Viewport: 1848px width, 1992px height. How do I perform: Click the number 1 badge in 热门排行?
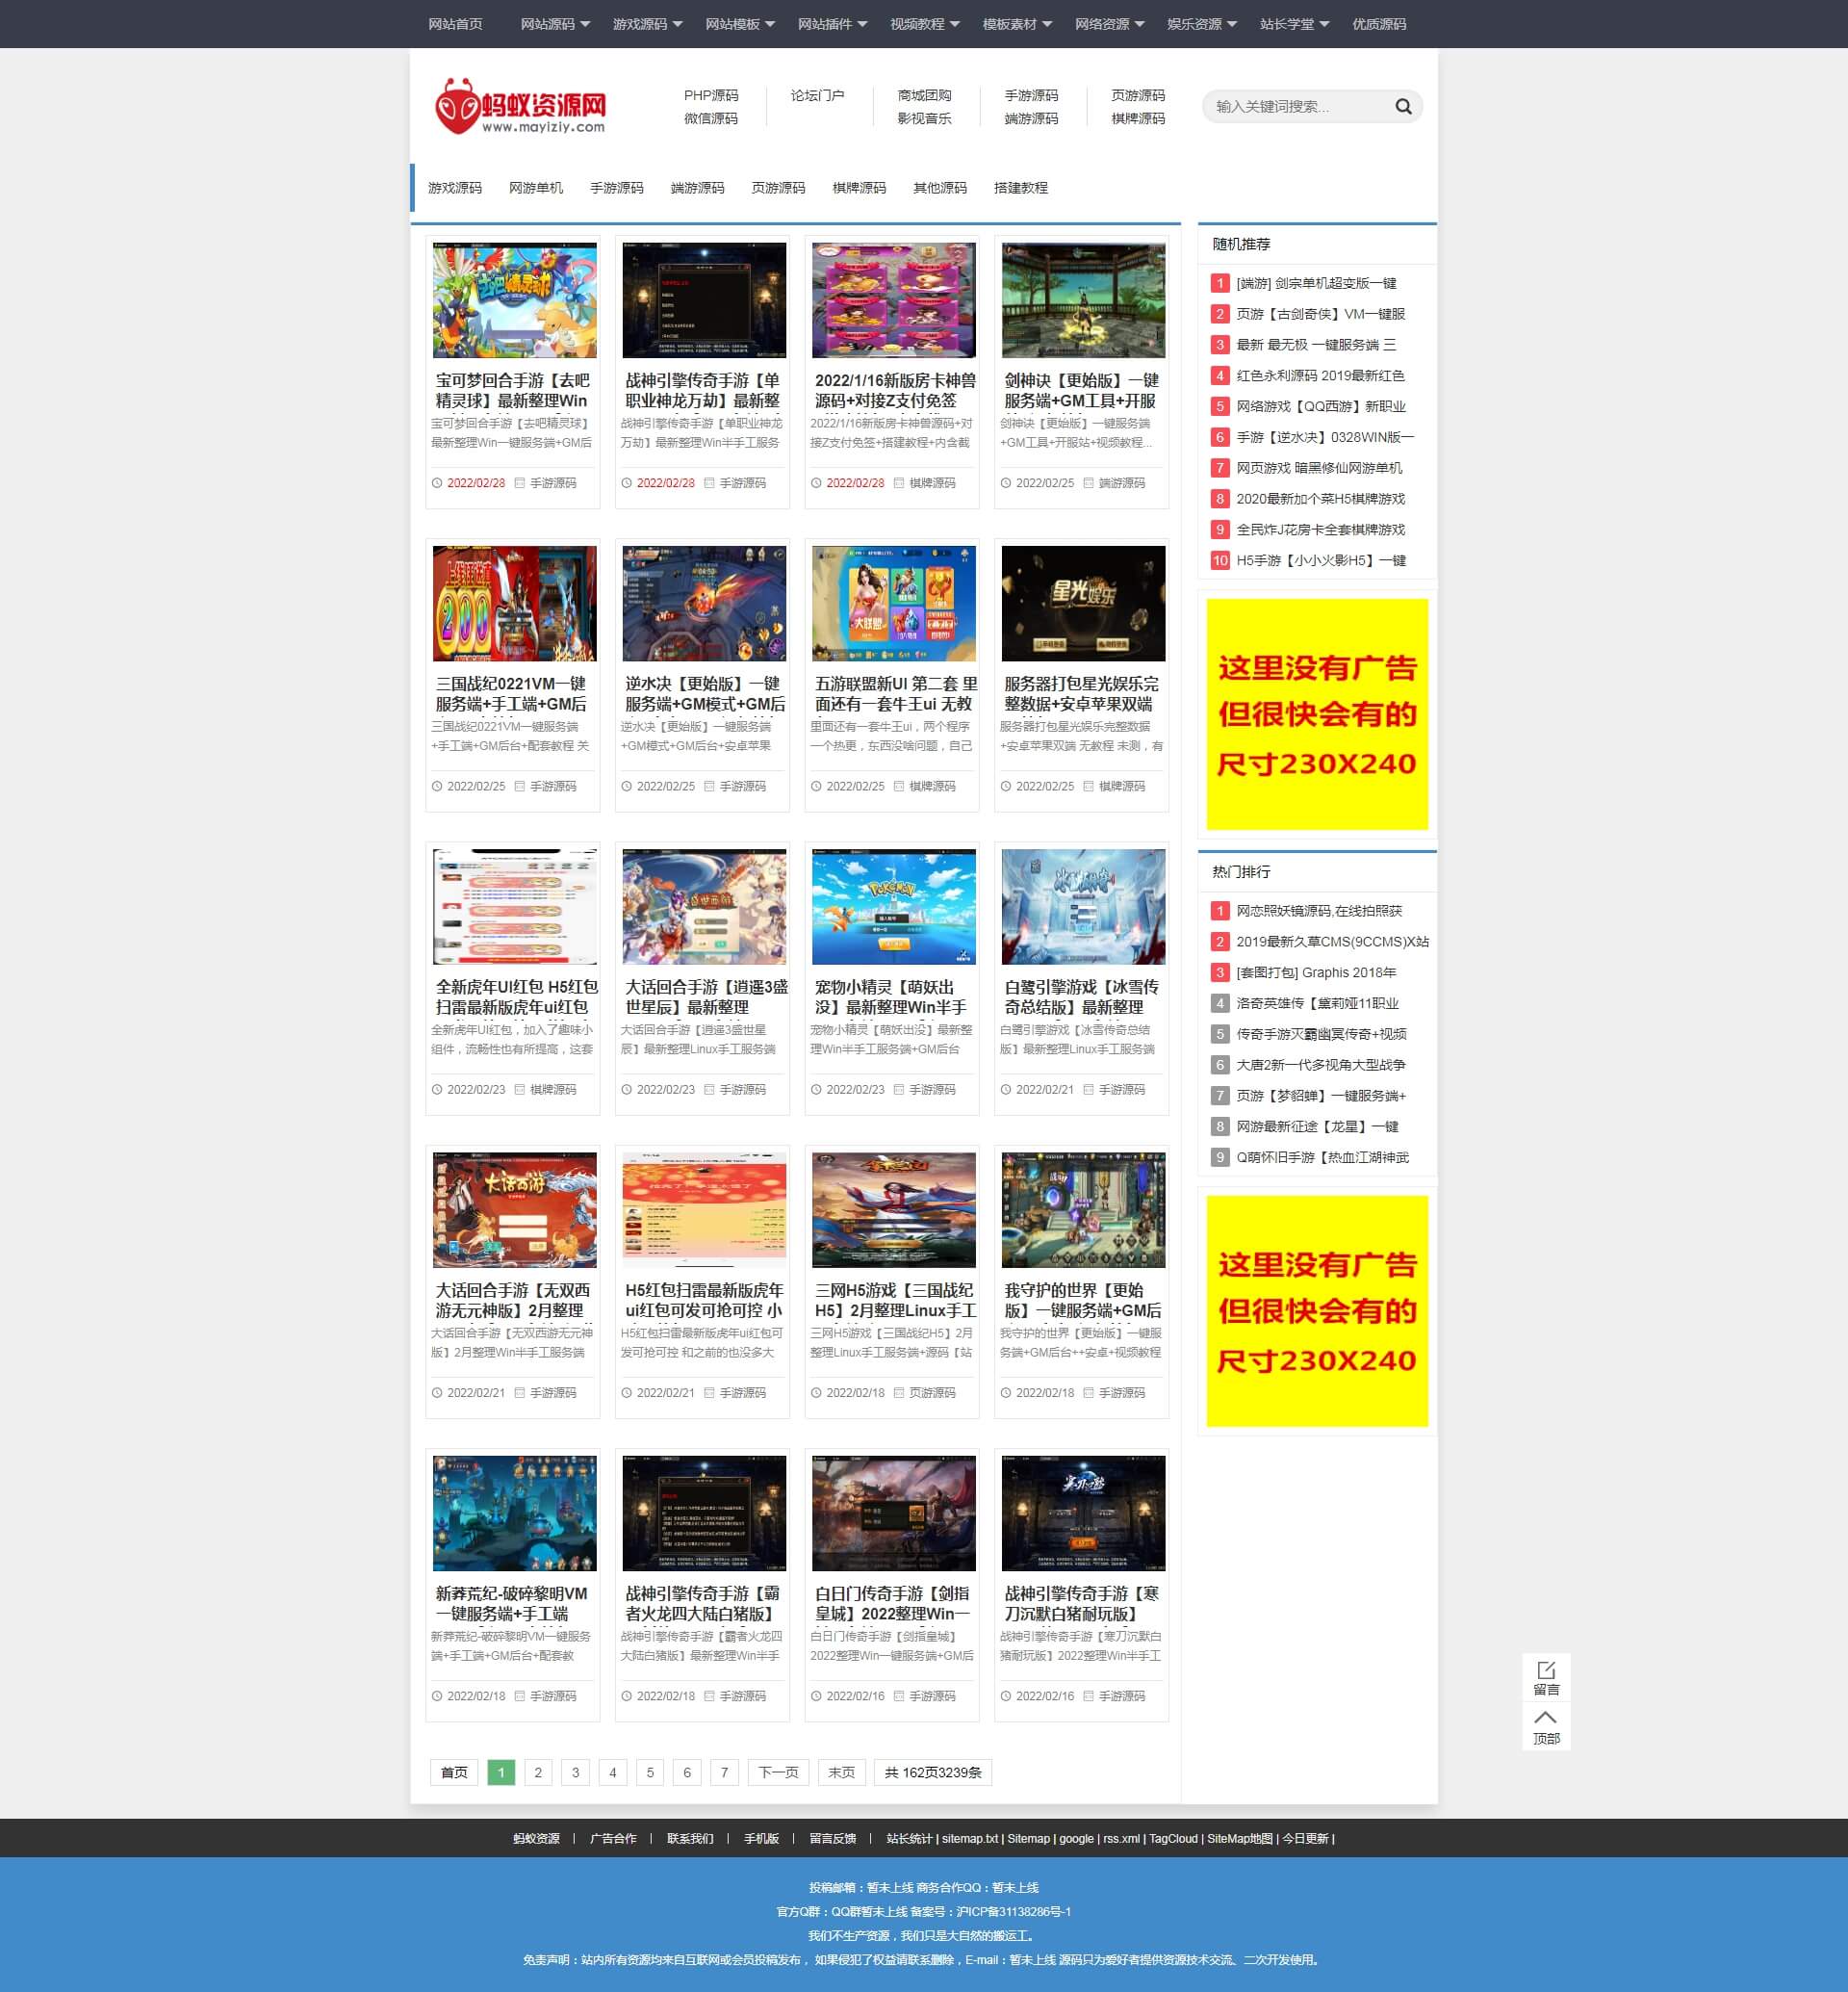point(1219,911)
